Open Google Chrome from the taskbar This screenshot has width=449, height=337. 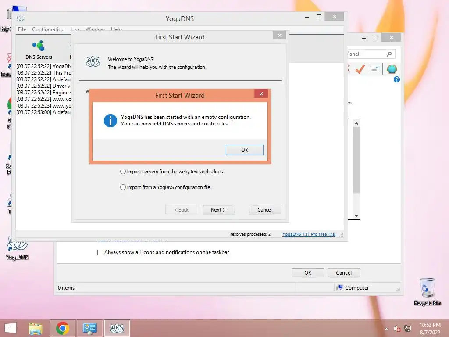[x=62, y=328]
